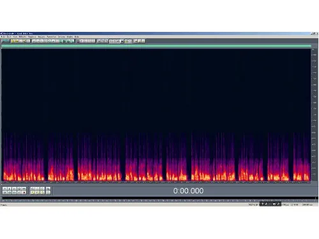Click the Rewind transport button

pos(9,192)
